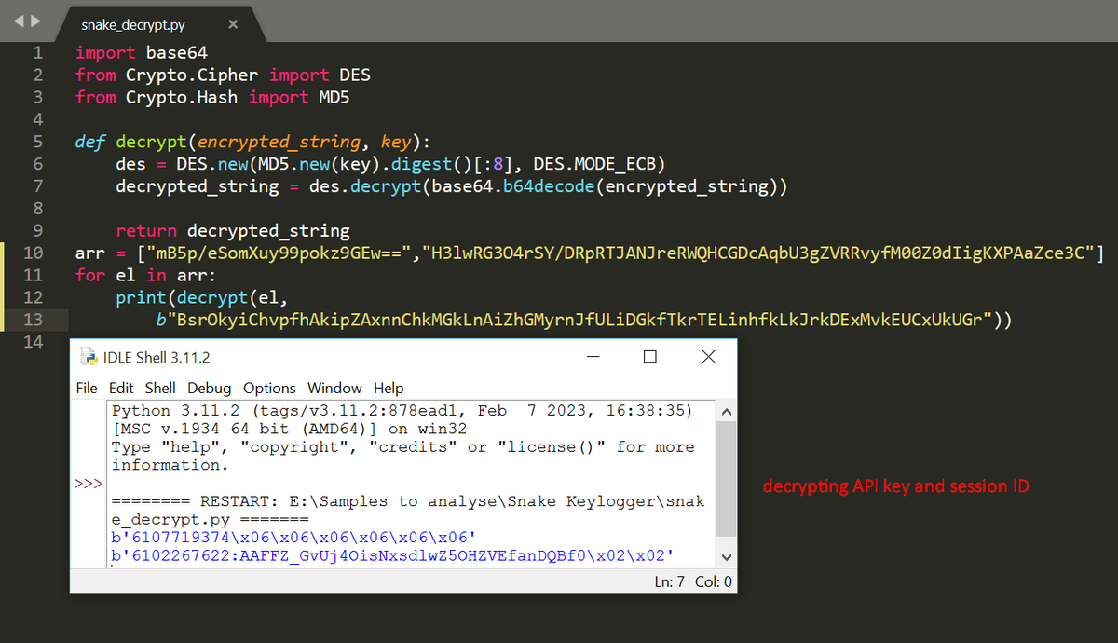Click the IDLE Shell Python icon
This screenshot has height=643, width=1118.
pos(89,357)
